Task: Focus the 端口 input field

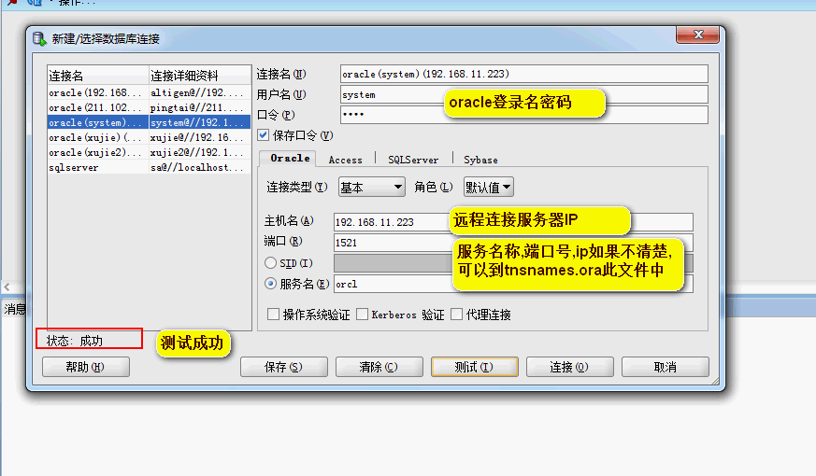Action: point(513,243)
